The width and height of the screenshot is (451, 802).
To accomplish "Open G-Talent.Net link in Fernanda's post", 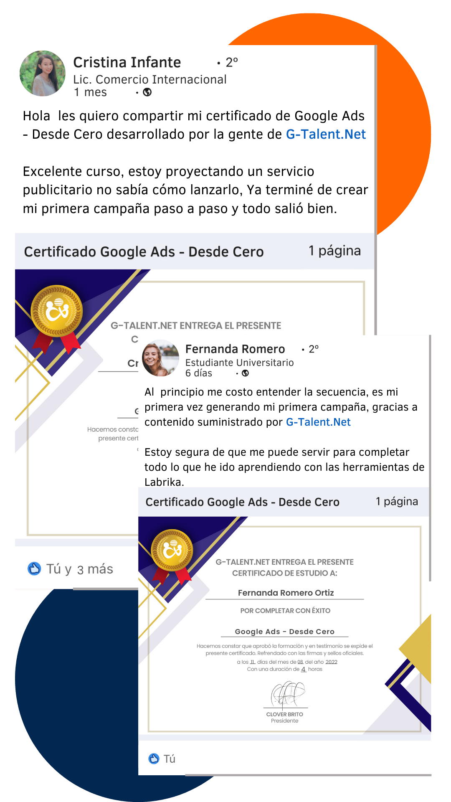I will [x=318, y=422].
